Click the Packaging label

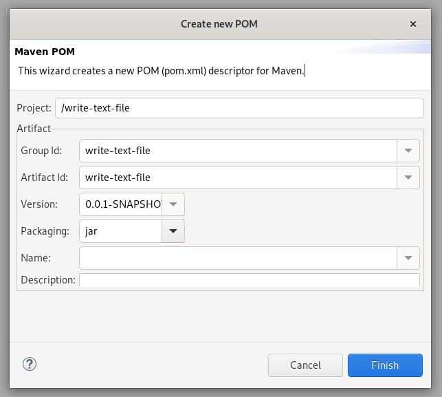click(x=45, y=231)
